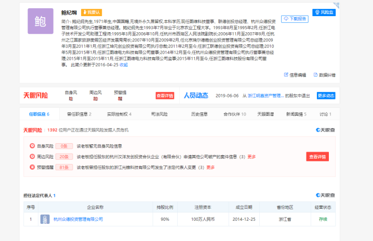Switch to 天眼图谱 tab
This screenshot has height=241, width=373.
coord(265,114)
